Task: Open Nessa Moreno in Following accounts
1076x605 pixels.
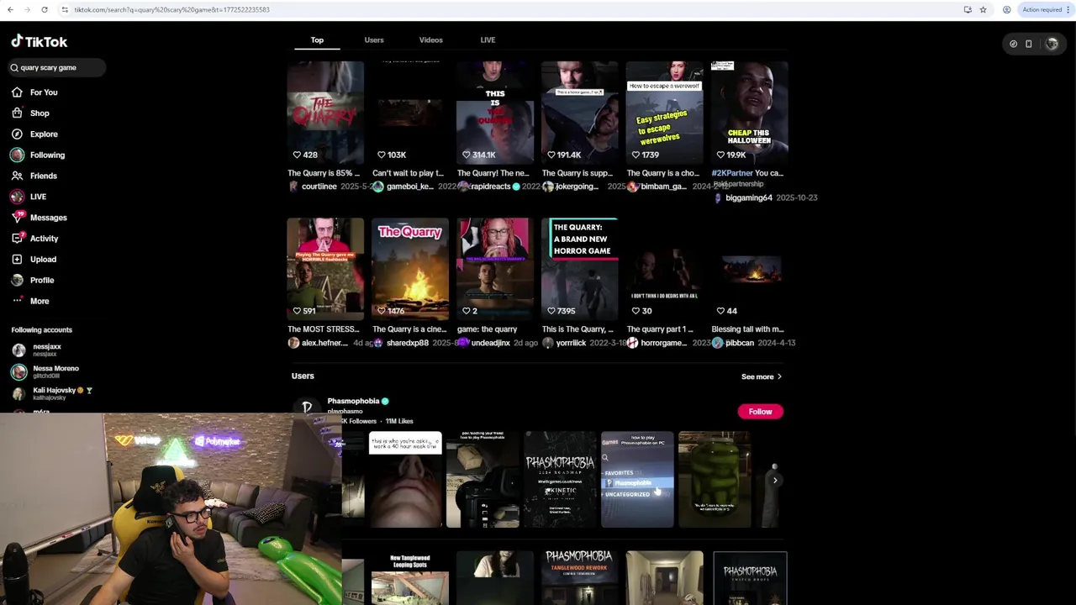Action: tap(46, 371)
